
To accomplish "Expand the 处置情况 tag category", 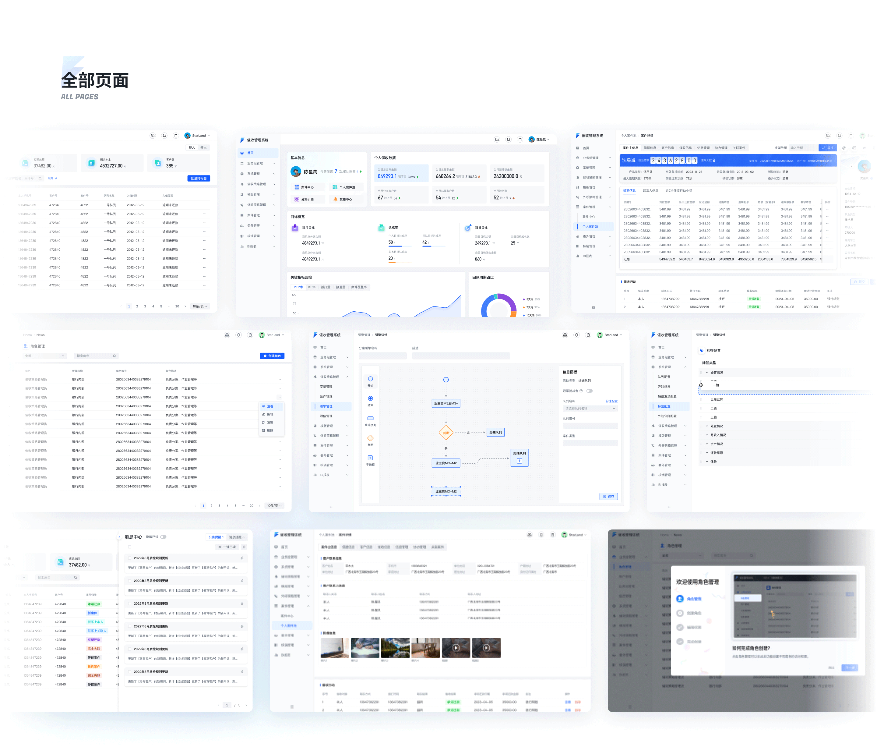I will (x=707, y=426).
